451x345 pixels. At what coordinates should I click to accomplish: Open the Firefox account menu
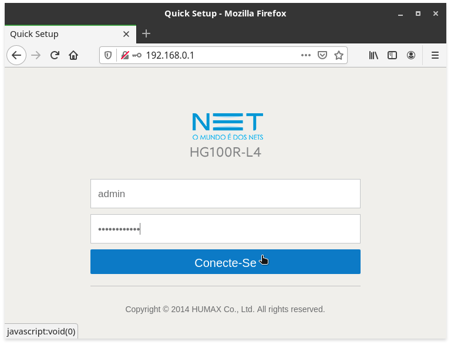tap(411, 55)
